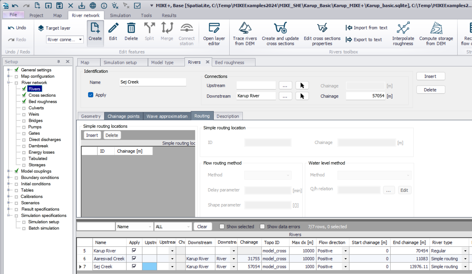Open Edit cross sections properties tool
472x274 pixels.
pyautogui.click(x=322, y=34)
